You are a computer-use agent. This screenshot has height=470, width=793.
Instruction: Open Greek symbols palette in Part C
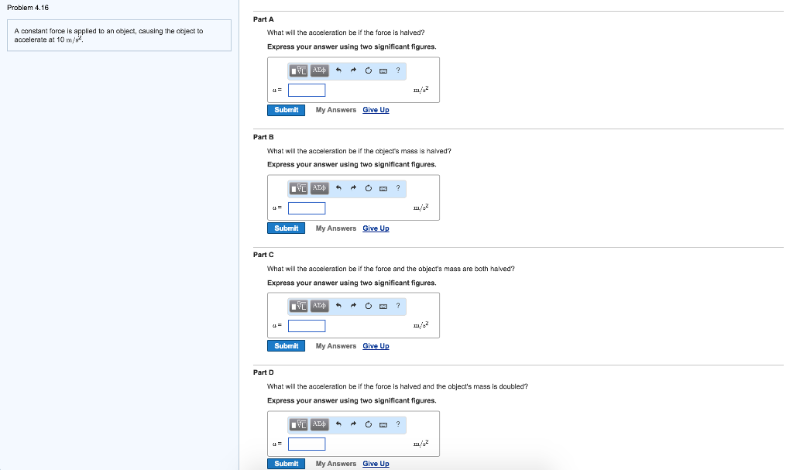pos(319,306)
